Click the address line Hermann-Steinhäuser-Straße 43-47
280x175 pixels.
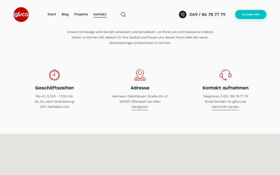click(x=140, y=96)
